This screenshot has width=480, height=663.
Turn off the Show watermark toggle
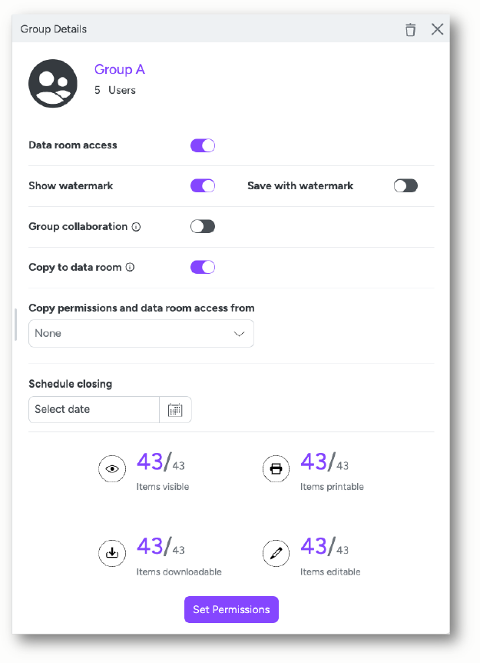click(203, 185)
